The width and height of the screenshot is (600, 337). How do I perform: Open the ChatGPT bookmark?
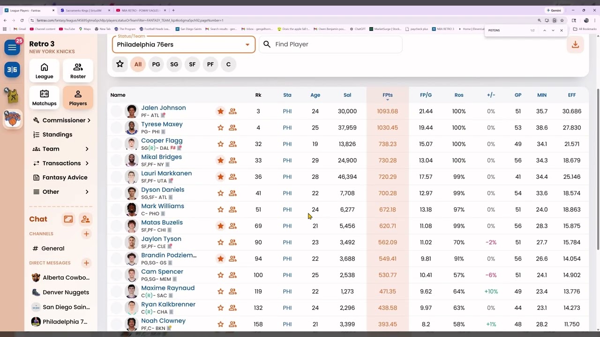click(x=358, y=29)
